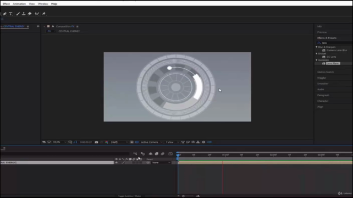Toggle pixel aspect ratio correction icon
353x198 pixels.
183,142
